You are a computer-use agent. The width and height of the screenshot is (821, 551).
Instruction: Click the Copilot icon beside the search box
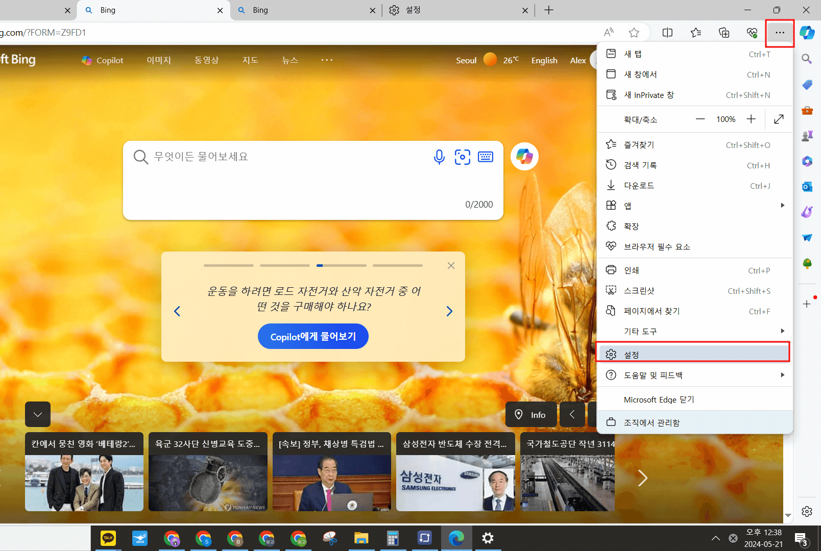pyautogui.click(x=524, y=156)
